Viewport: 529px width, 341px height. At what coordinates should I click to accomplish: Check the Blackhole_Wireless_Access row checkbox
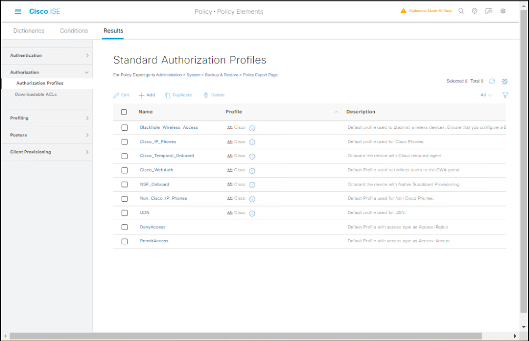tap(125, 128)
